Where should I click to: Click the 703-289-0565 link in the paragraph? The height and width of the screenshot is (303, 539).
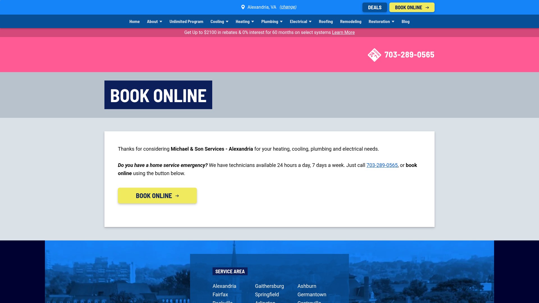pyautogui.click(x=382, y=165)
